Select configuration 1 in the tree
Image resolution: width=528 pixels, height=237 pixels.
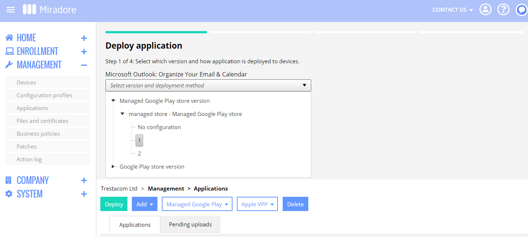pyautogui.click(x=139, y=140)
